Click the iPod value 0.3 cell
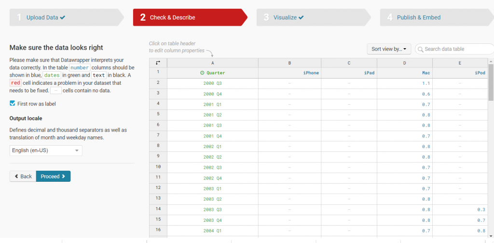Viewport: 494px width, 243px height. (460, 210)
